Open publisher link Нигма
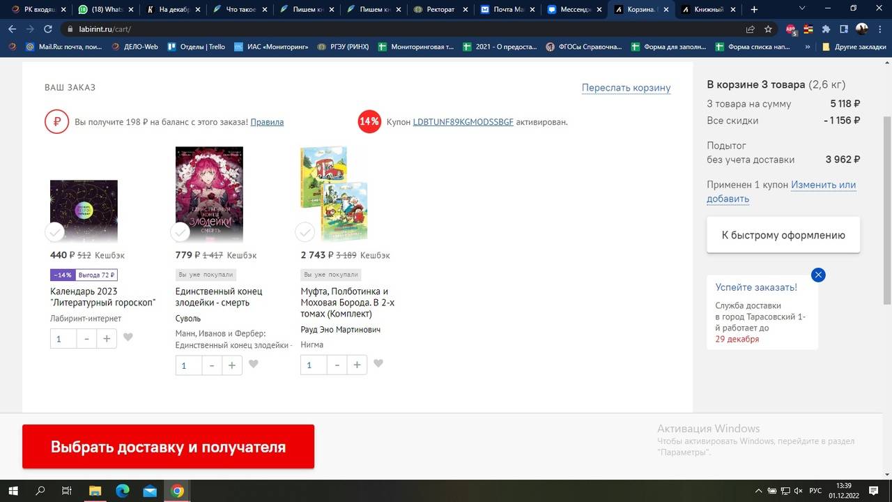The height and width of the screenshot is (502, 892). 312,344
